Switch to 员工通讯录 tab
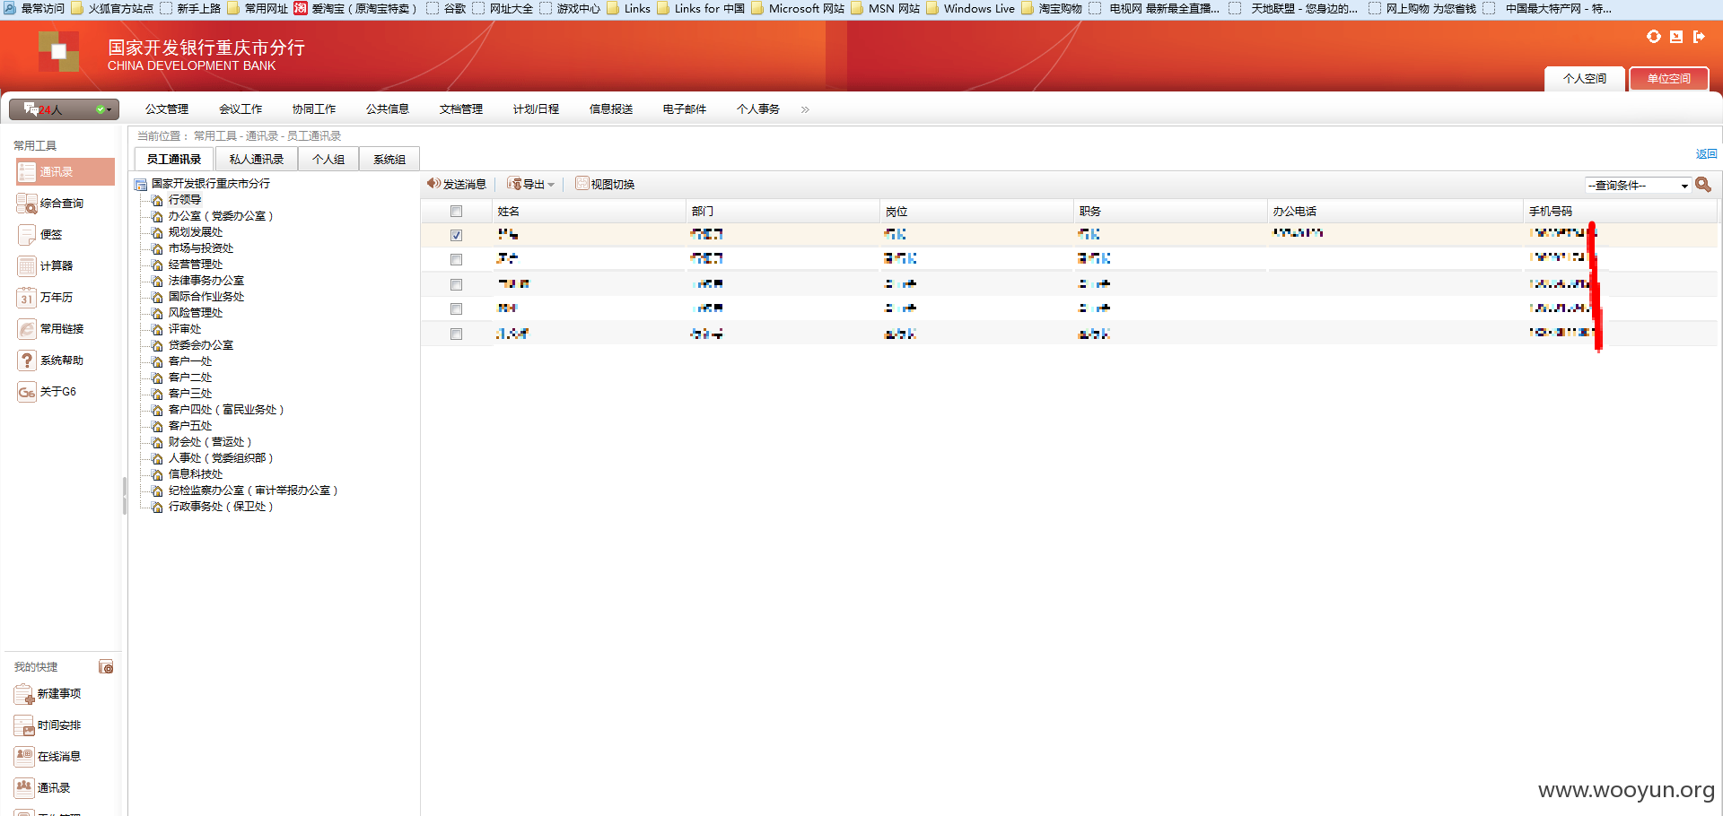The height and width of the screenshot is (816, 1723). tap(174, 159)
